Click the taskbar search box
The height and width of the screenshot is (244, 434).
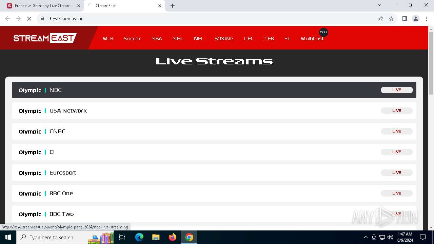(x=64, y=237)
